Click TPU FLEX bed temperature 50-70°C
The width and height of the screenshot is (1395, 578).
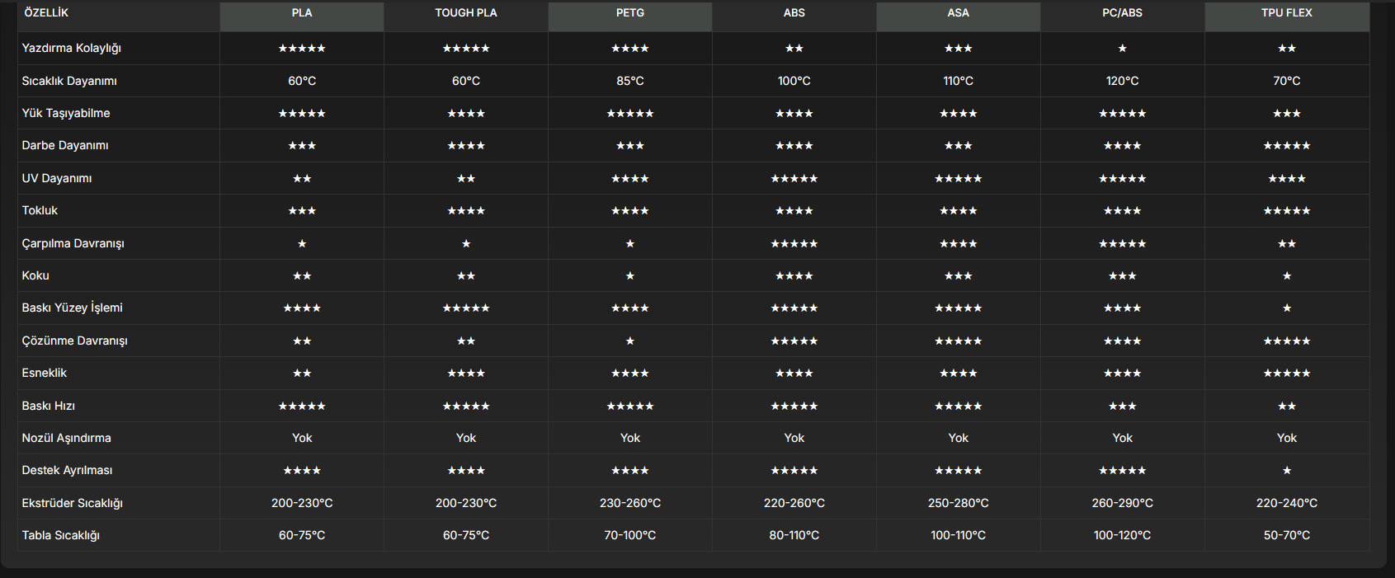1287,535
